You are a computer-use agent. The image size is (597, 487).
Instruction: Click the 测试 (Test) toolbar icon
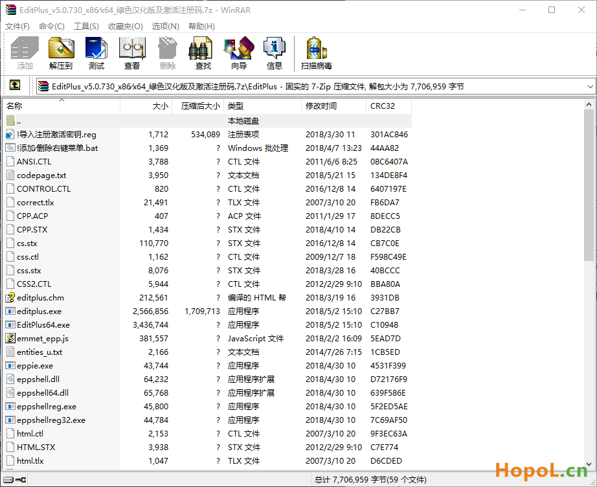96,48
